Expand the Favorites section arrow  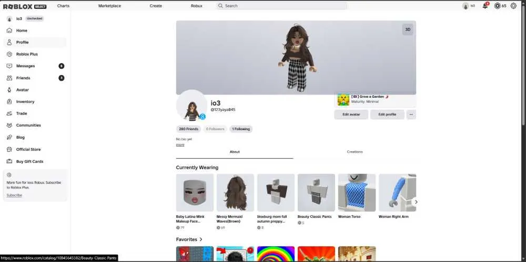201,239
